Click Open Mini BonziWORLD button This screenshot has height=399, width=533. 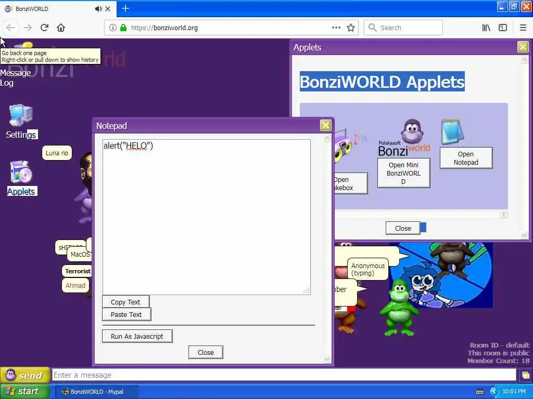(x=404, y=173)
